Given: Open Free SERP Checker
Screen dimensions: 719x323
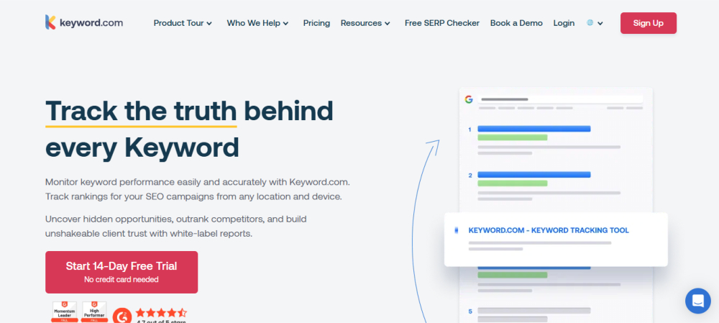Looking at the screenshot, I should 442,23.
